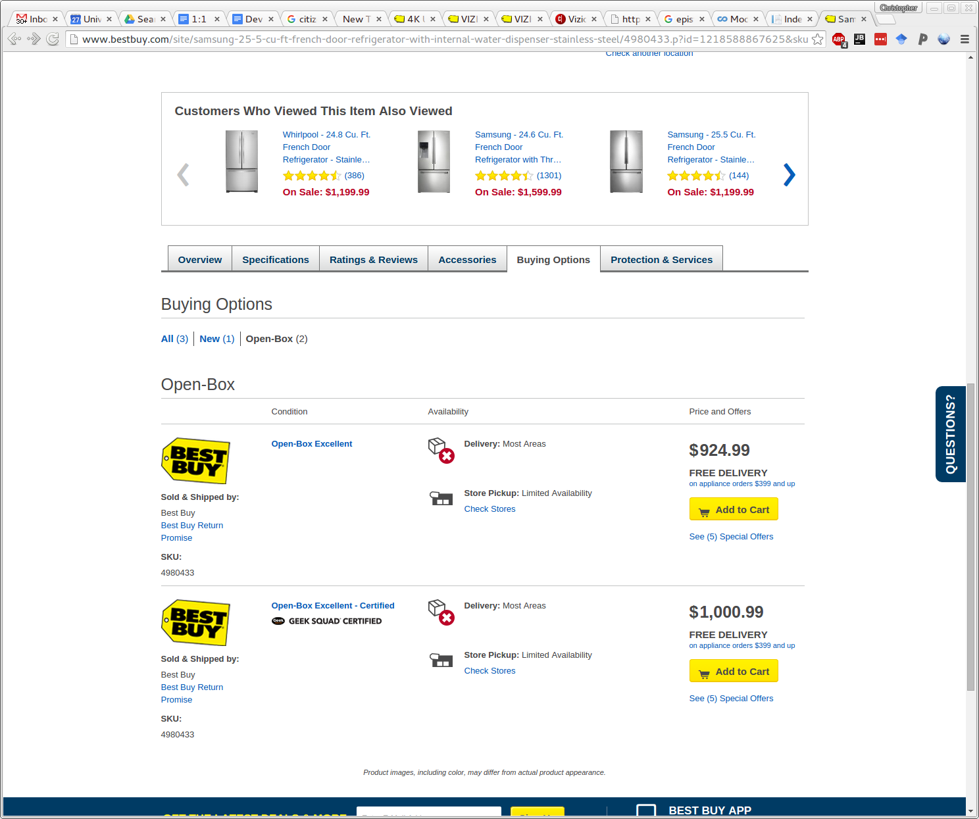Viewport: 979px width, 819px height.
Task: View the 144 Samsung reviews
Action: click(739, 176)
